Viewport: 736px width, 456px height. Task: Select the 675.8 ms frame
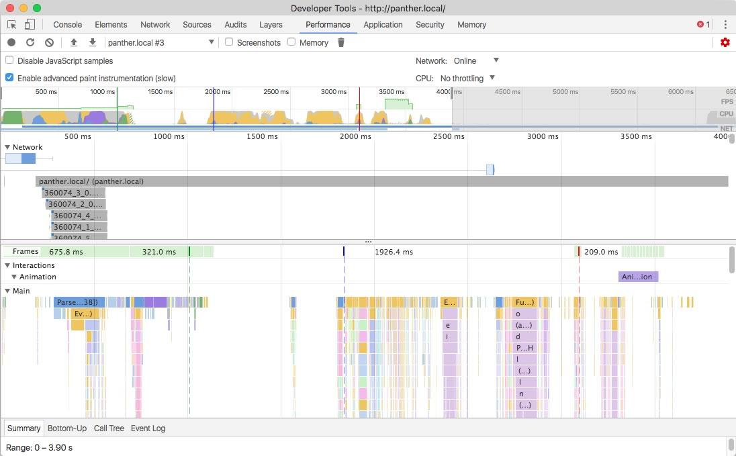tap(66, 252)
